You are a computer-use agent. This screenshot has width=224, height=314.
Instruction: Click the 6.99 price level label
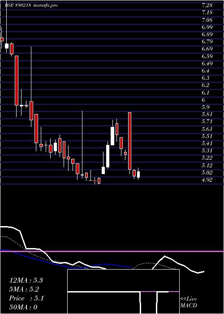click(x=207, y=27)
